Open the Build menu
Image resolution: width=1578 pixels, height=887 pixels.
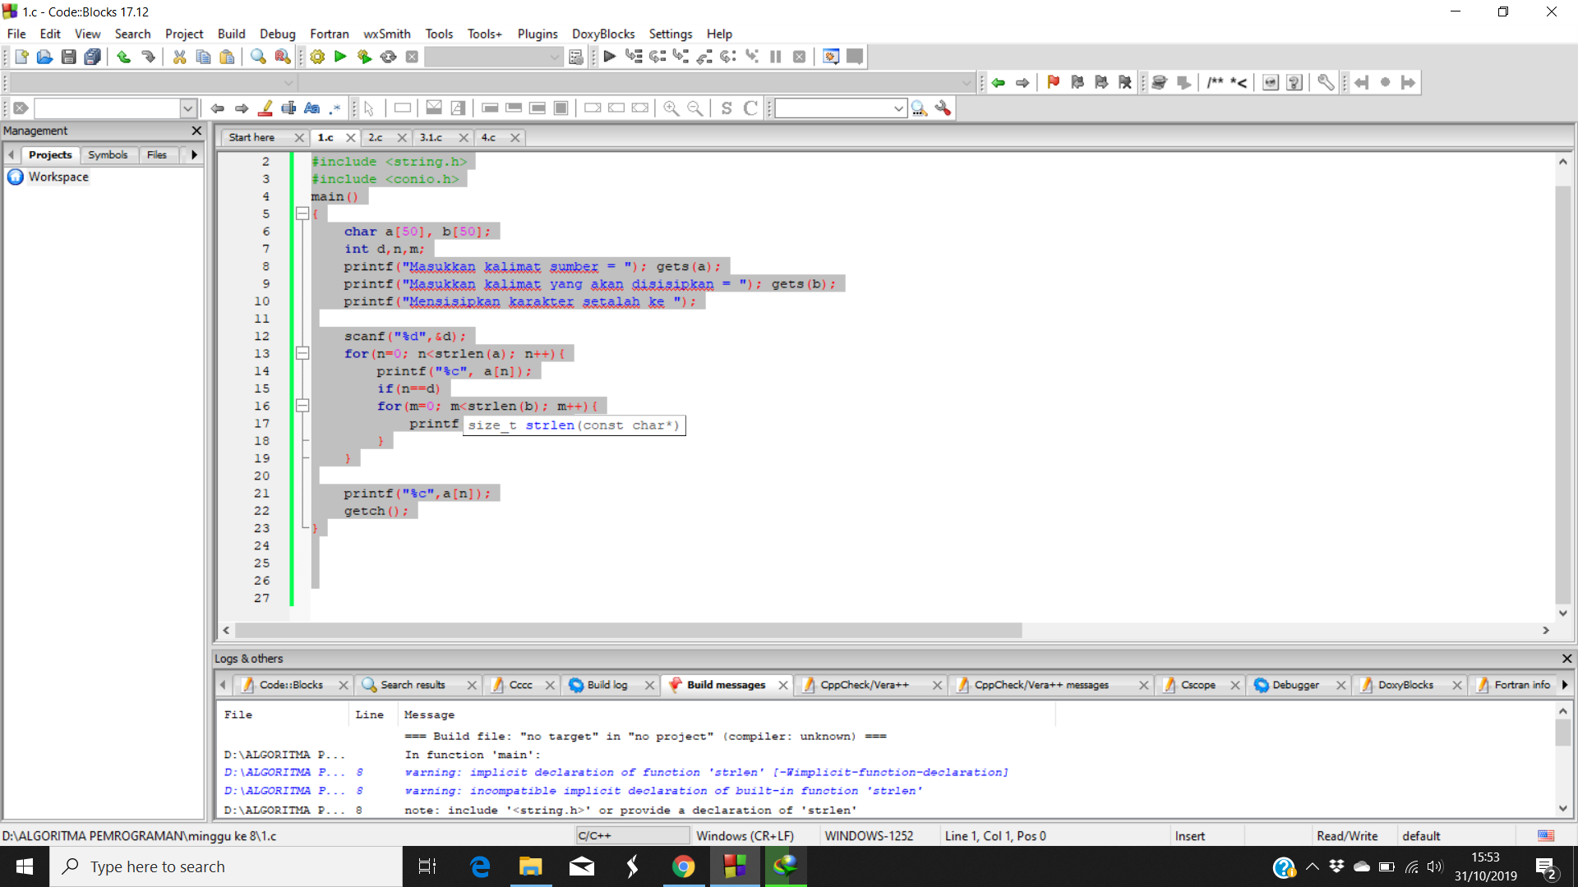click(x=231, y=34)
